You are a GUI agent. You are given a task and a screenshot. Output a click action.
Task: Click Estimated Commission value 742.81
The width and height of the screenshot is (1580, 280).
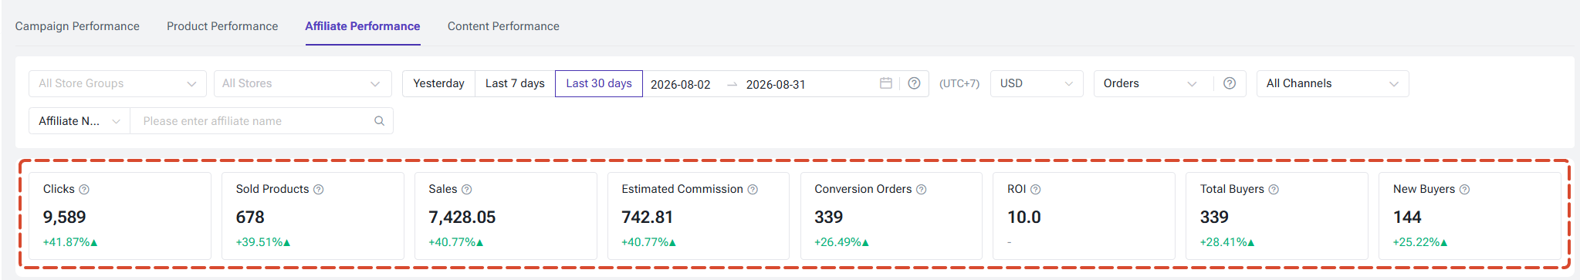coord(648,218)
